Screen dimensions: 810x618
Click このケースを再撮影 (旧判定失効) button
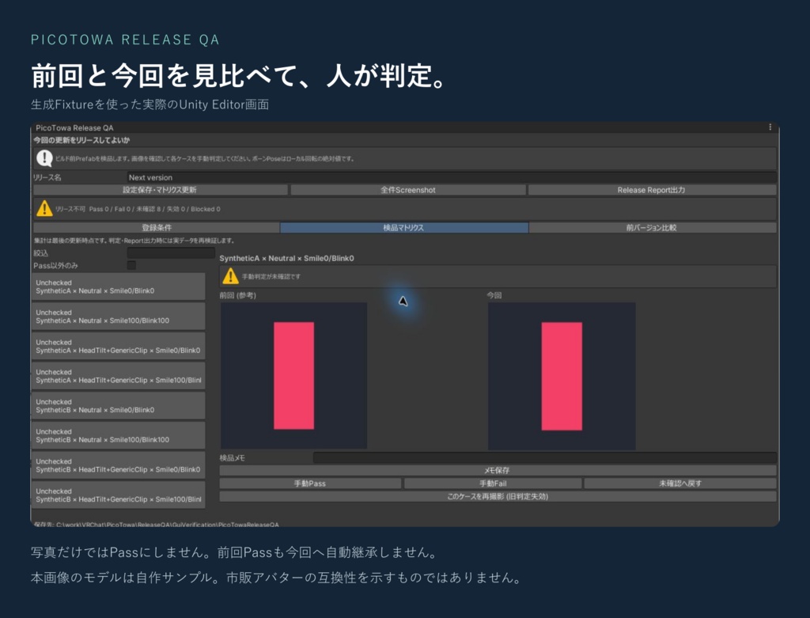(x=498, y=496)
